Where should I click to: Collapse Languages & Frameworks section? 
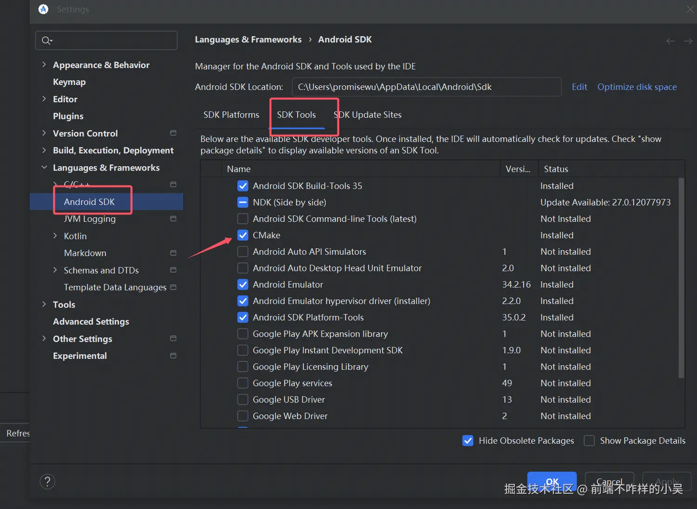[x=44, y=167]
